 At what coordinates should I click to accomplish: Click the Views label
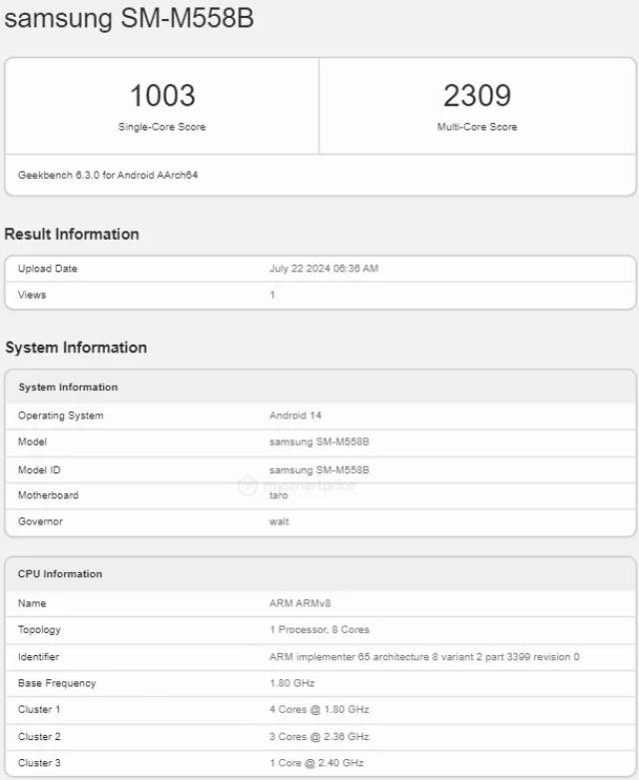[x=32, y=295]
